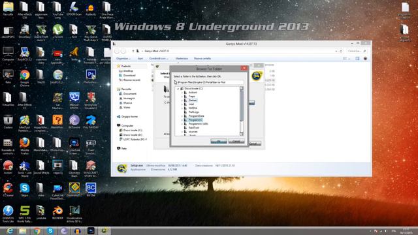
Task: Click the Chrome taskbar button
Action: (x=37, y=230)
